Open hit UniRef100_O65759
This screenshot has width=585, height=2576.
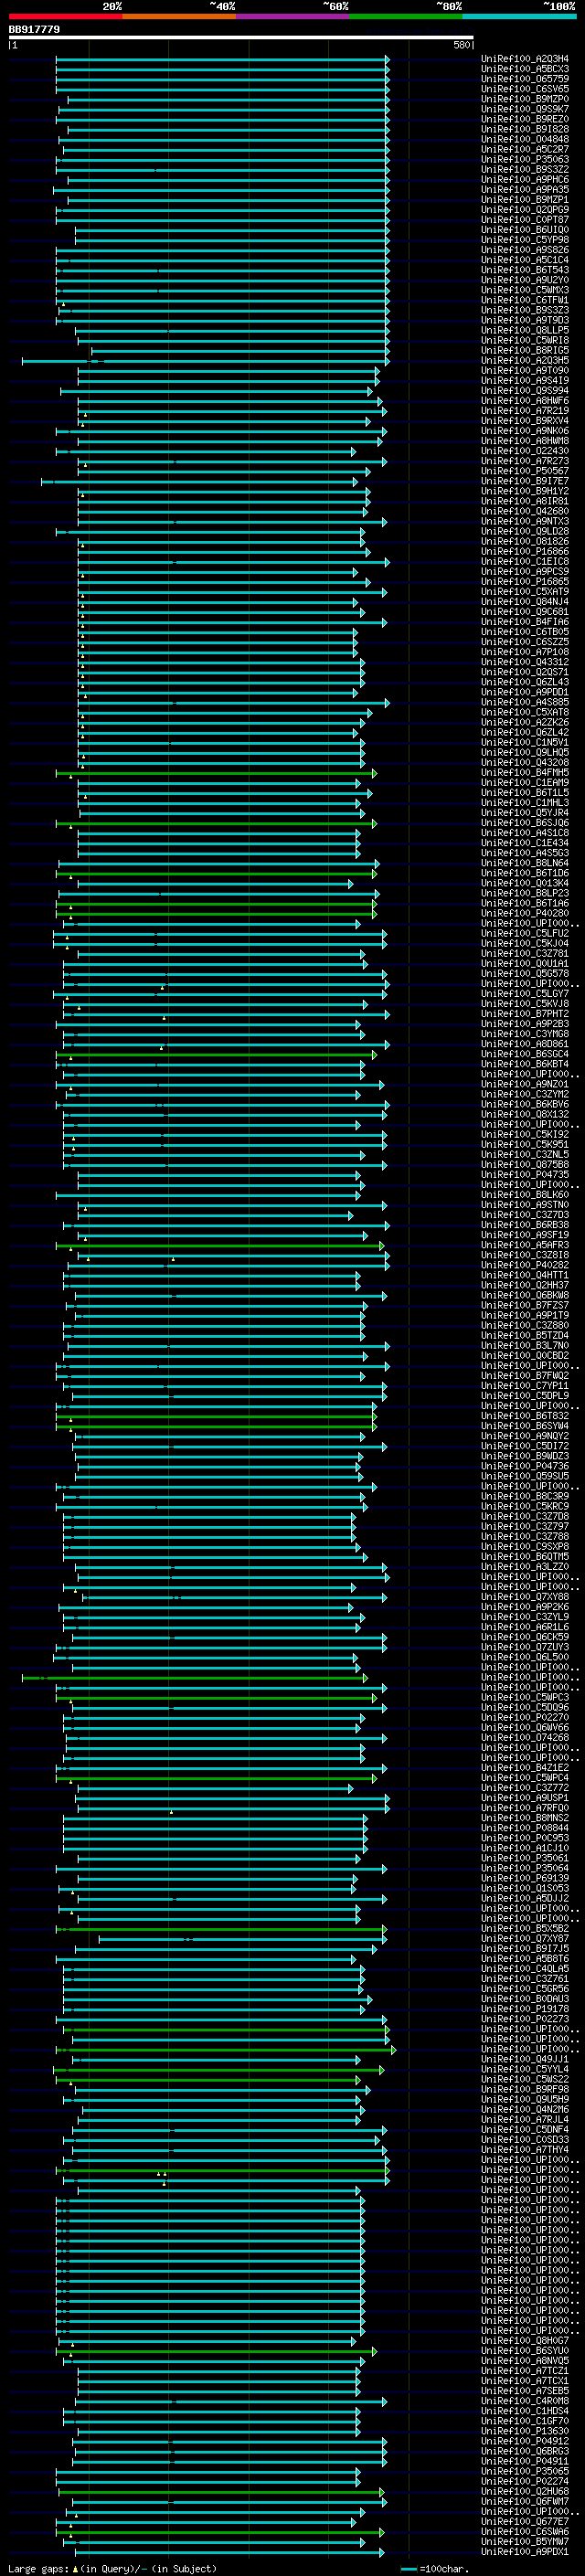[x=525, y=79]
